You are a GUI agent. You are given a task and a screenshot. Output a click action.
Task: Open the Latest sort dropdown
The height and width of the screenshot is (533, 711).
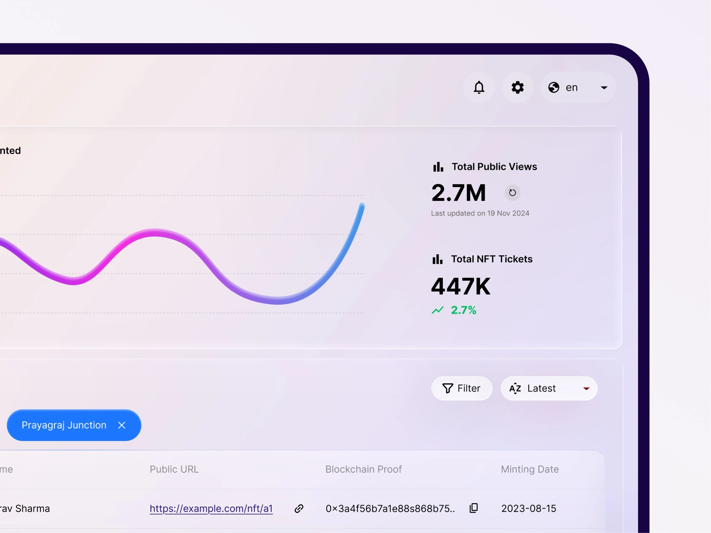[549, 389]
